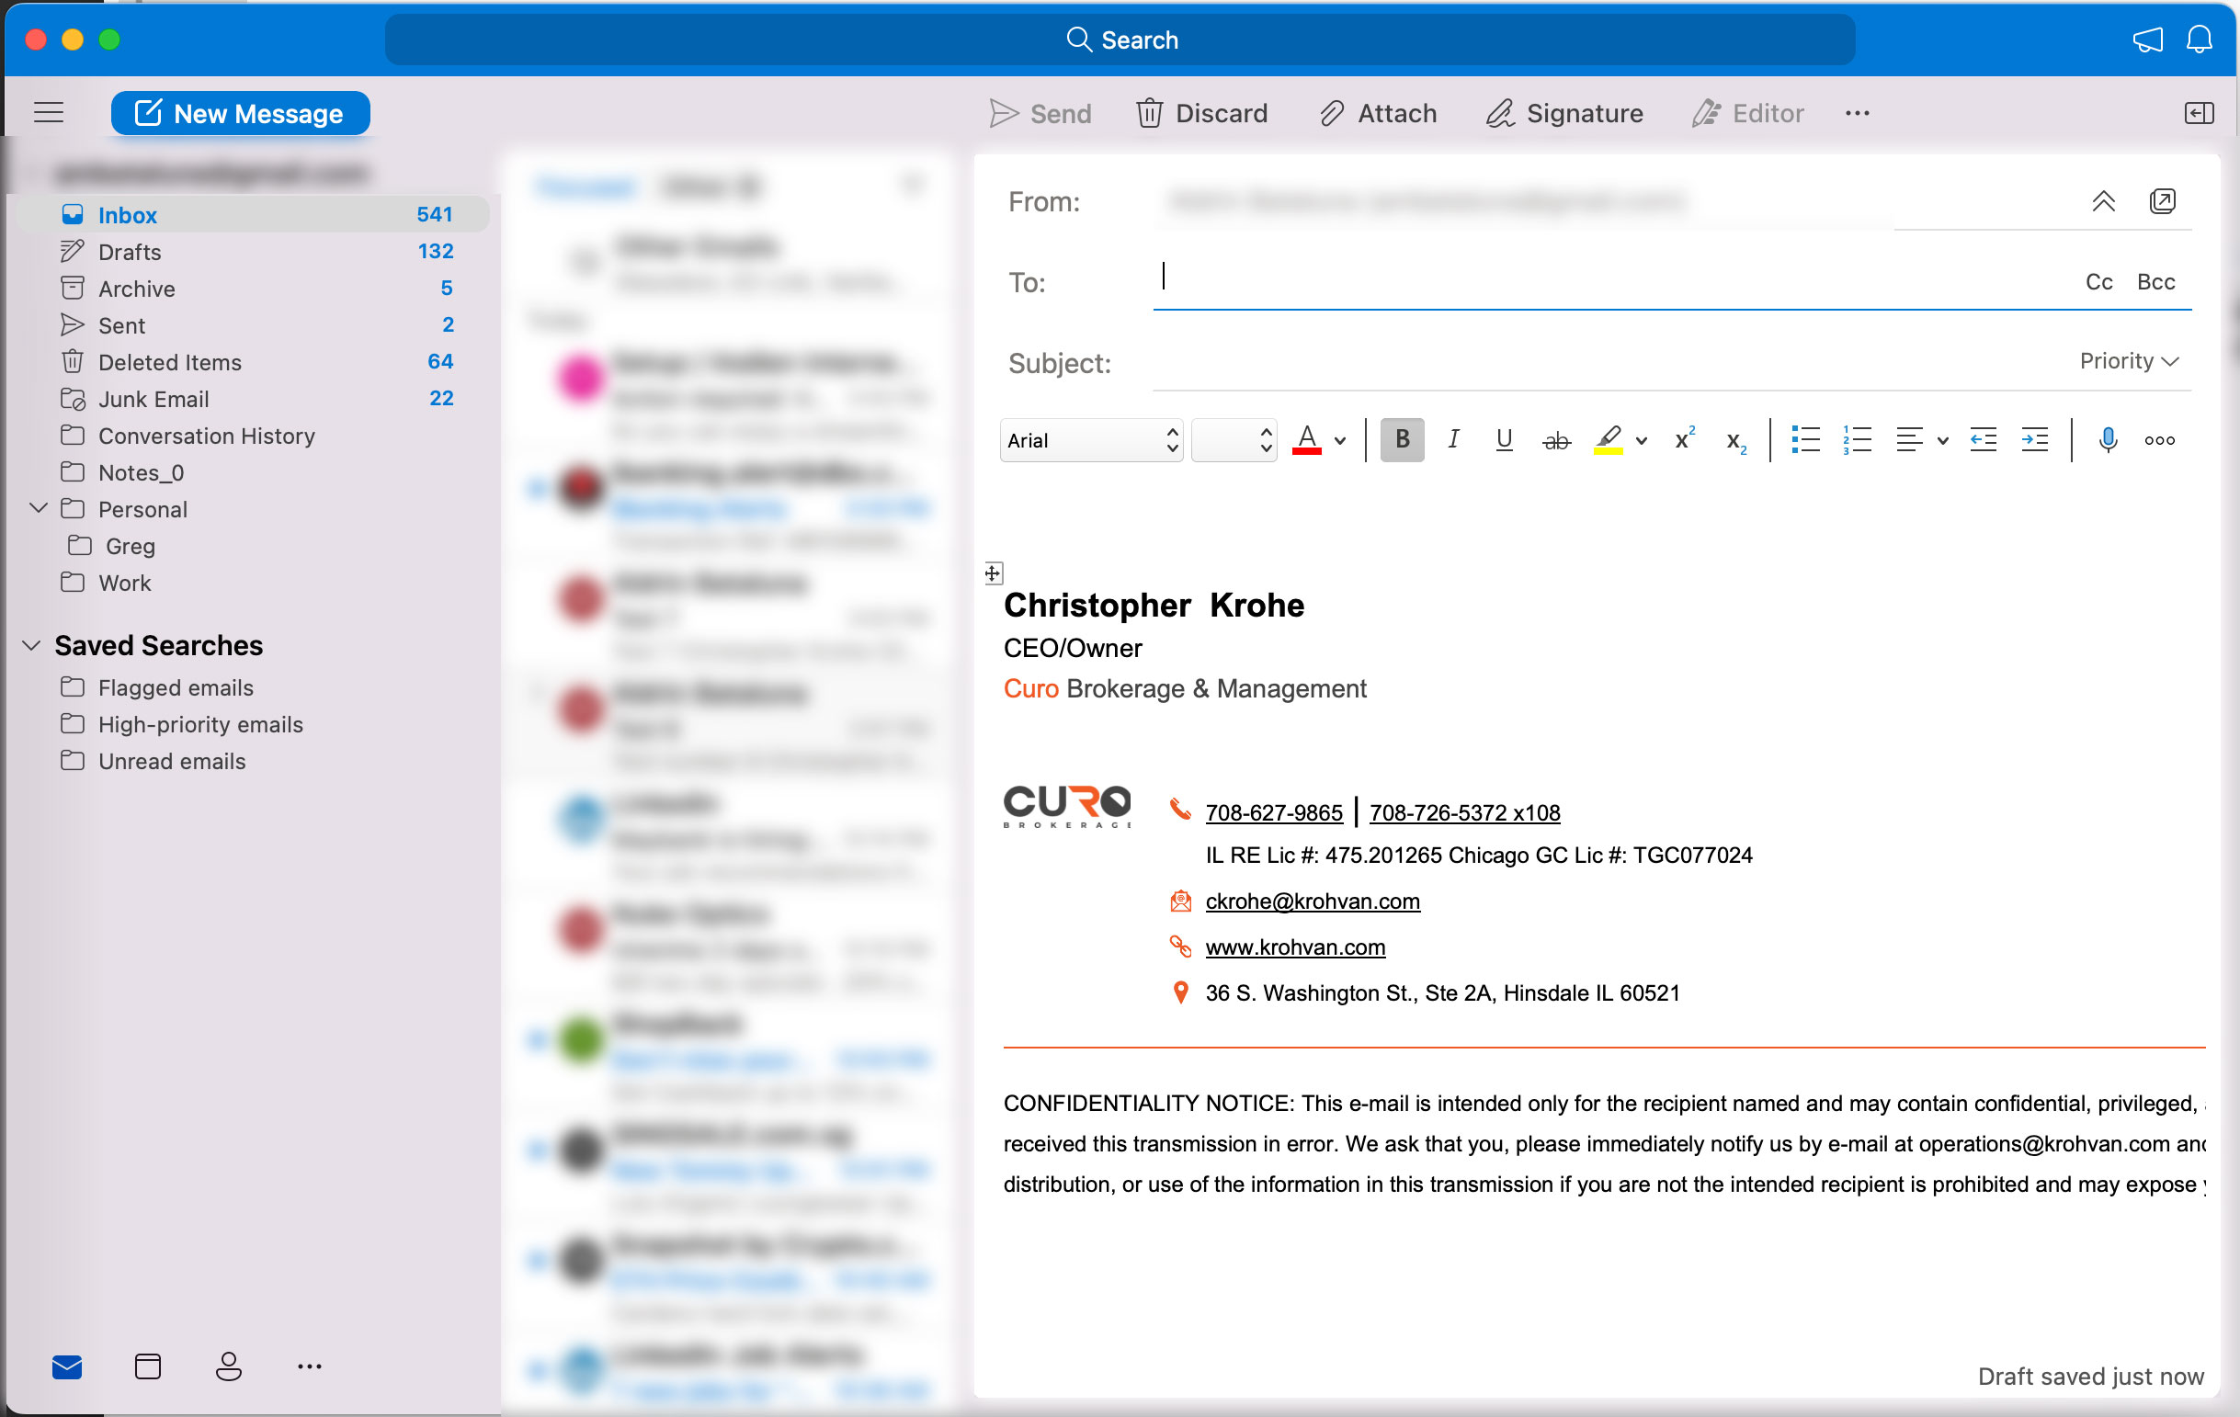This screenshot has height=1417, width=2240.
Task: Insert a bulleted list
Action: tap(1804, 440)
